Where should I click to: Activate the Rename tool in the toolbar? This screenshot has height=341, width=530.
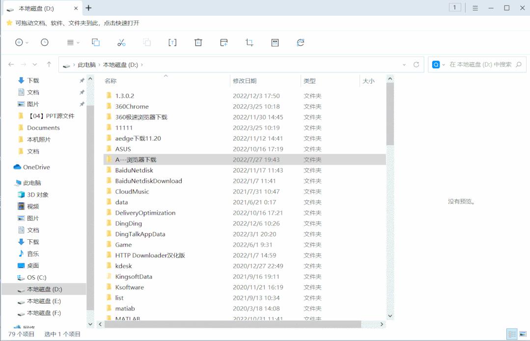pyautogui.click(x=172, y=42)
